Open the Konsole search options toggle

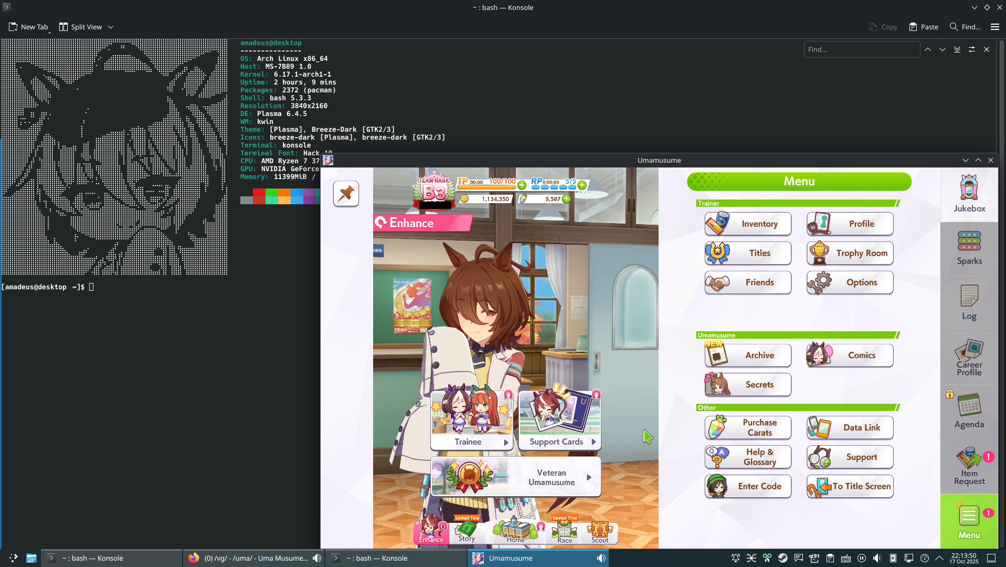[972, 49]
